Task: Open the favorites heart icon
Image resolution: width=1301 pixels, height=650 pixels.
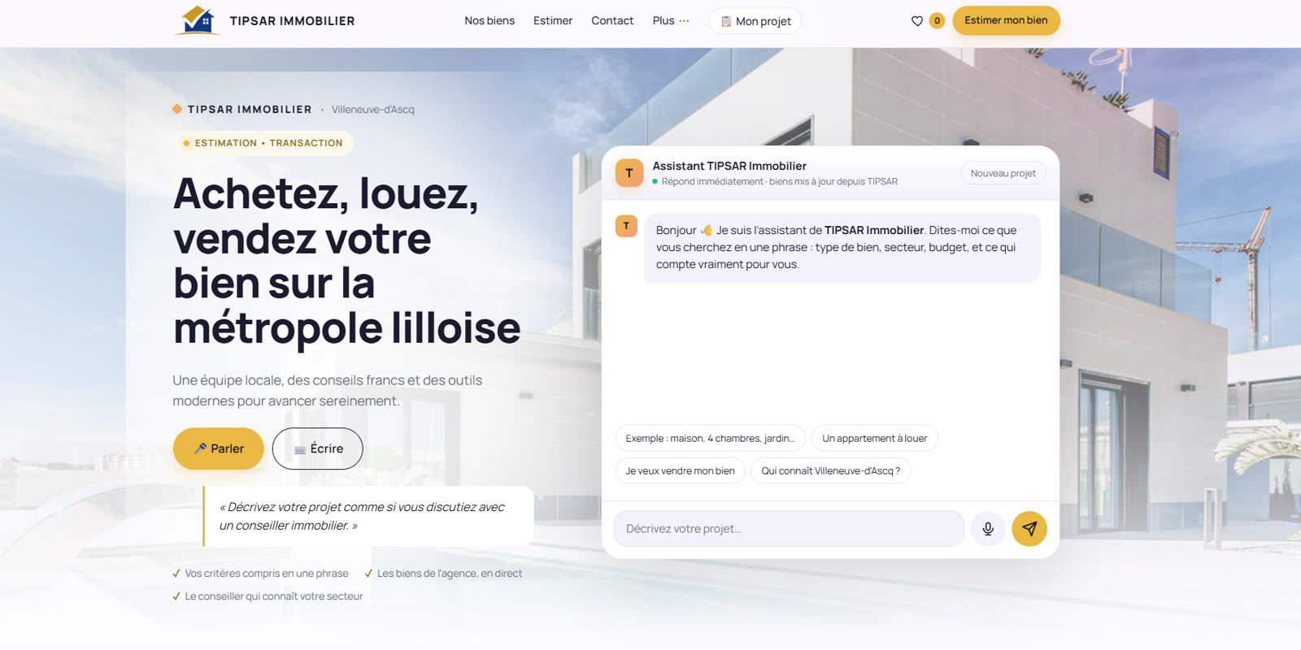Action: pos(917,21)
